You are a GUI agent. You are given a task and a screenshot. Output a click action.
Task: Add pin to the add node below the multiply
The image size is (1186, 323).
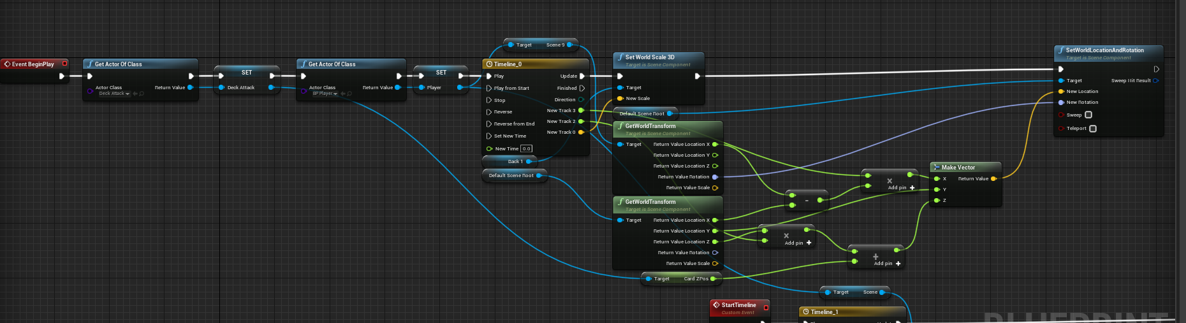(898, 263)
